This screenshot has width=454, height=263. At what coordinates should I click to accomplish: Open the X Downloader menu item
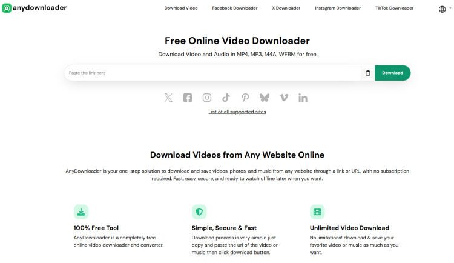286,8
